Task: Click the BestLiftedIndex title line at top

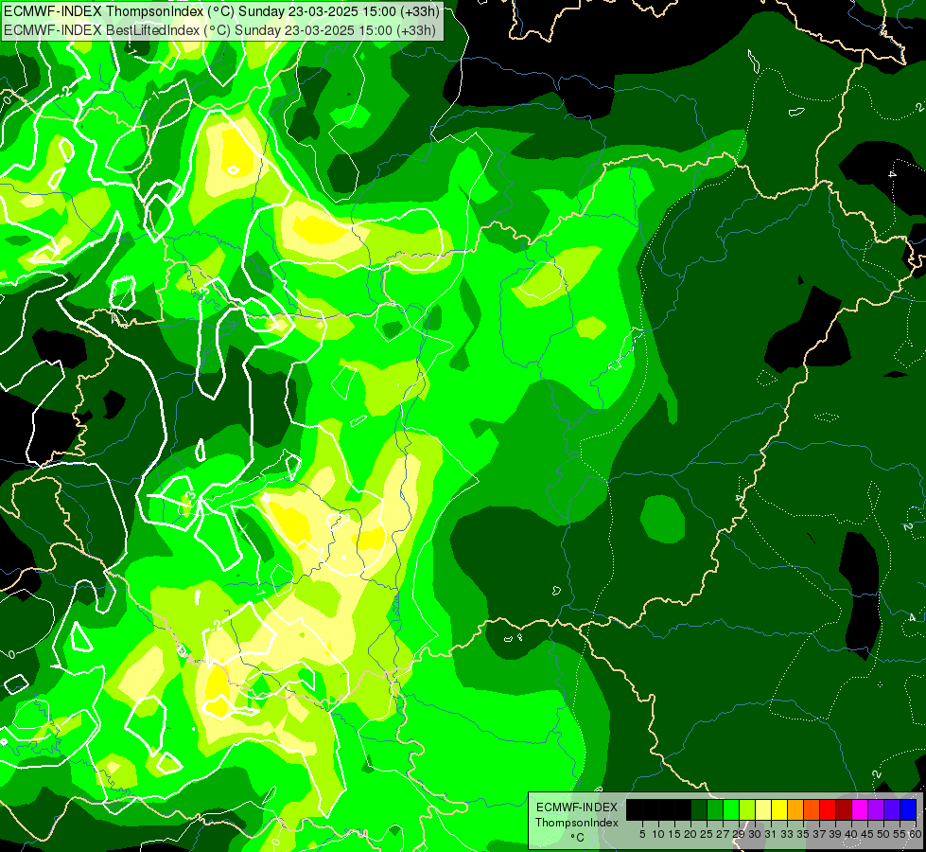Action: coord(219,29)
